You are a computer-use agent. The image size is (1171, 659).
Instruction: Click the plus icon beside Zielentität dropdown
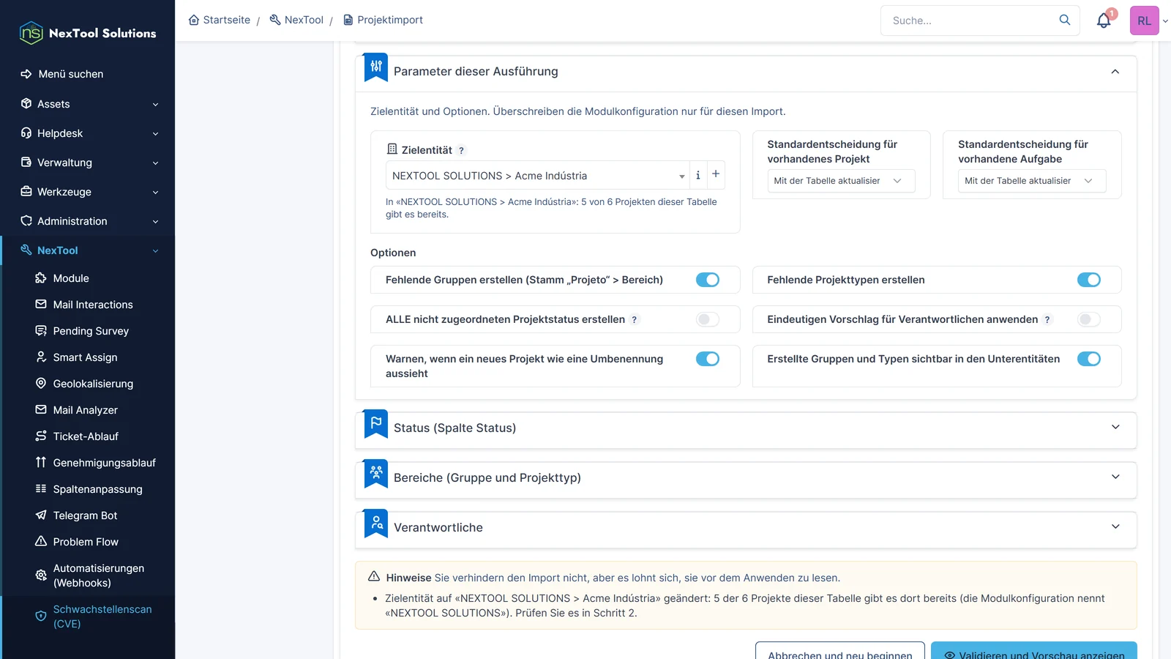pos(716,174)
